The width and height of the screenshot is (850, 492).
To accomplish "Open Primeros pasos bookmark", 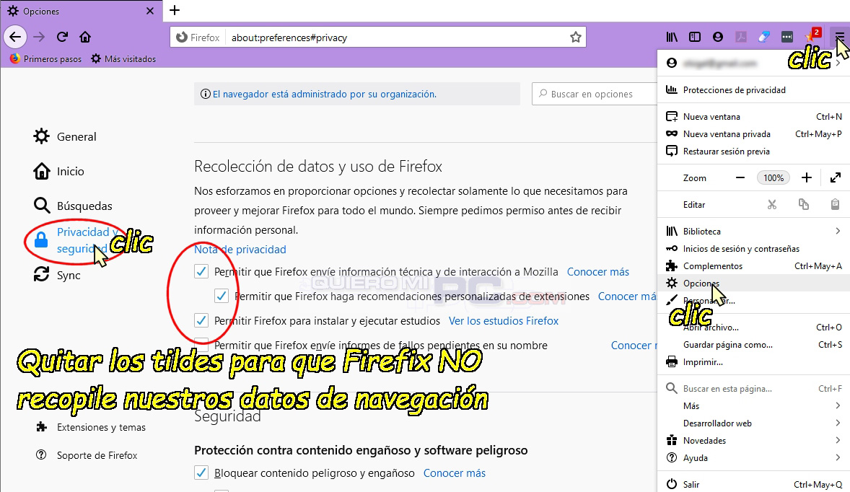I will 45,58.
